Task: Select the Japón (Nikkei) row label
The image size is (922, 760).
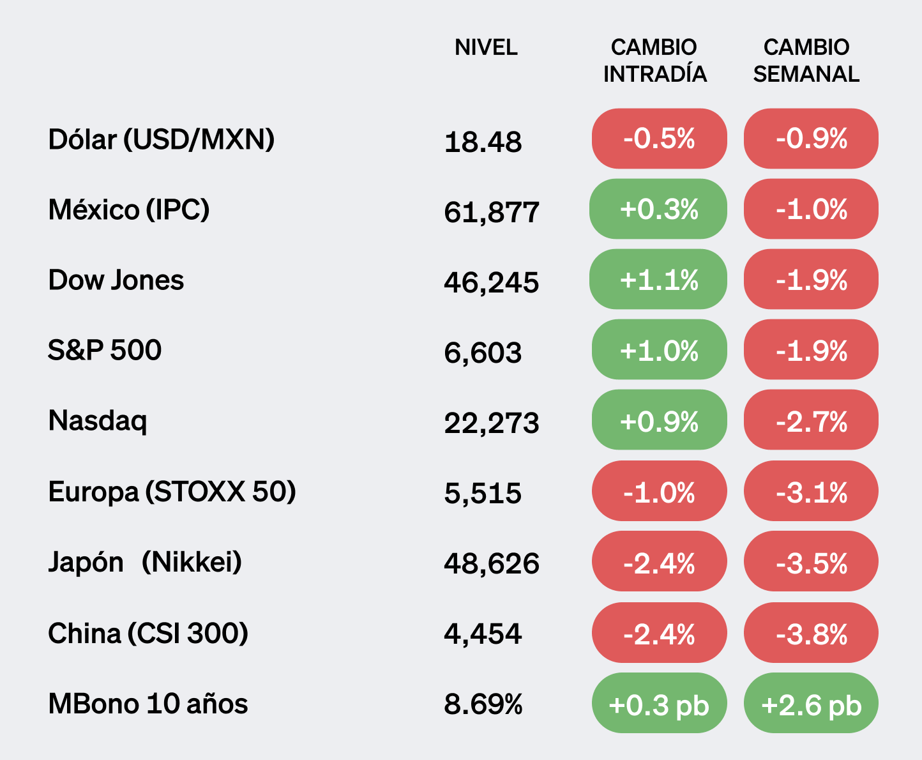Action: pyautogui.click(x=145, y=562)
